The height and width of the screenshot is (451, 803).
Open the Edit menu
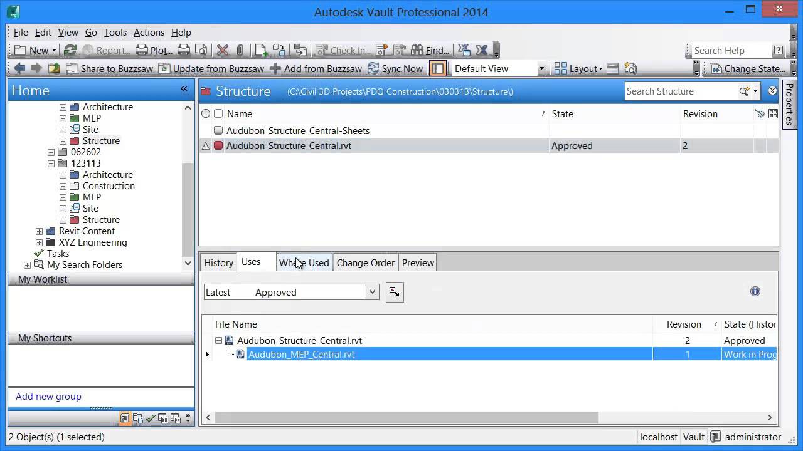click(43, 33)
